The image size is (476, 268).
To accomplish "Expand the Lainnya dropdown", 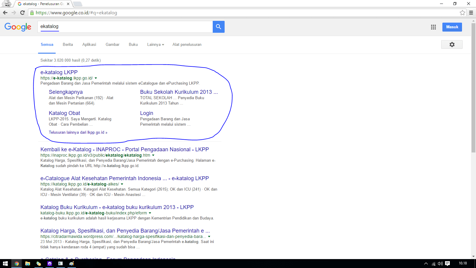I will click(156, 45).
